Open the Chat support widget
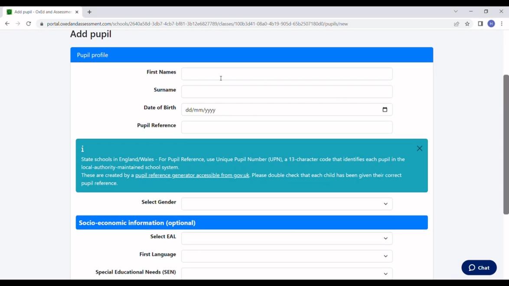 pos(479,268)
